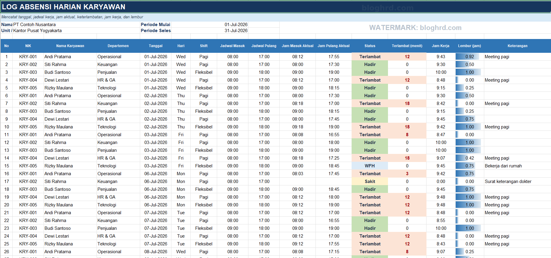
Task: Click row number '23' cell
Action: pyautogui.click(x=7, y=228)
